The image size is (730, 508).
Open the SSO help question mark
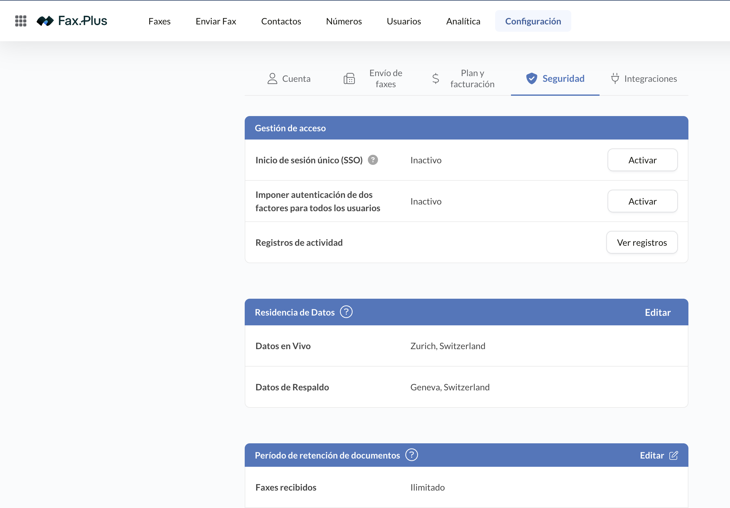[373, 160]
